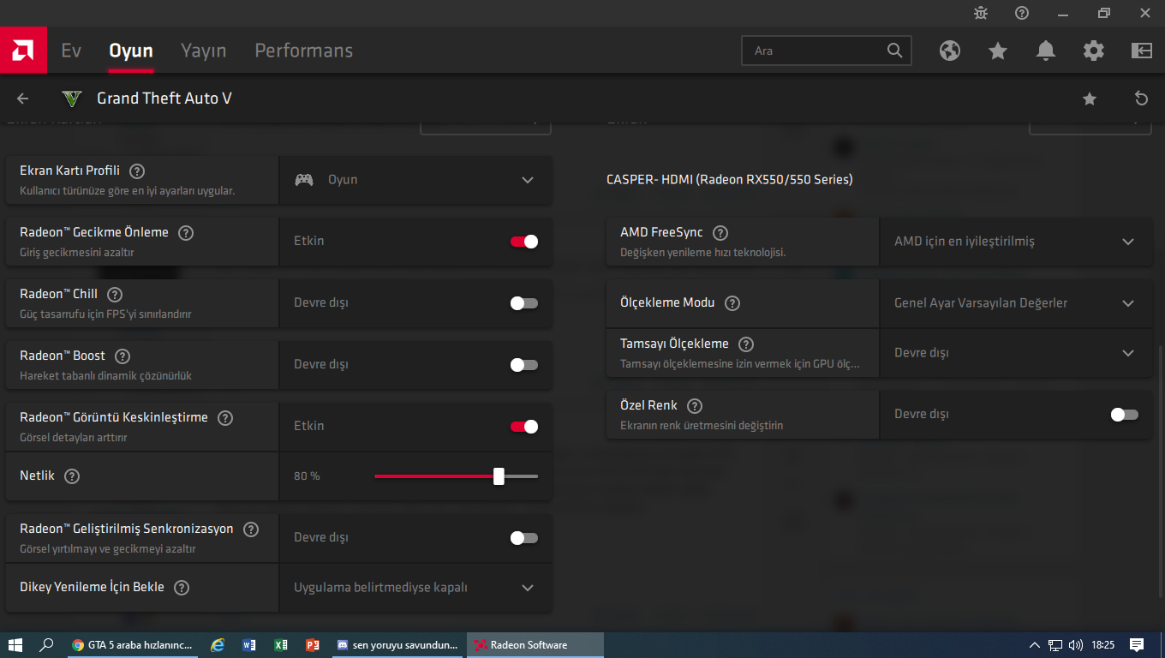Adjust the Netlik sharpness slider handle
The width and height of the screenshot is (1165, 658).
tap(499, 476)
